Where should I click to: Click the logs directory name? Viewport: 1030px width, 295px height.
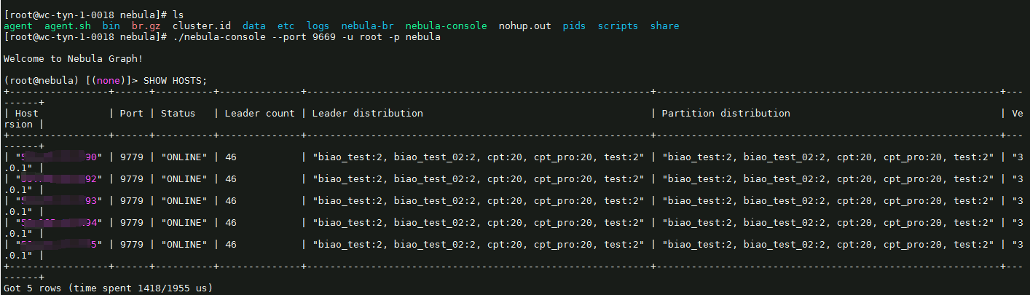coord(318,26)
